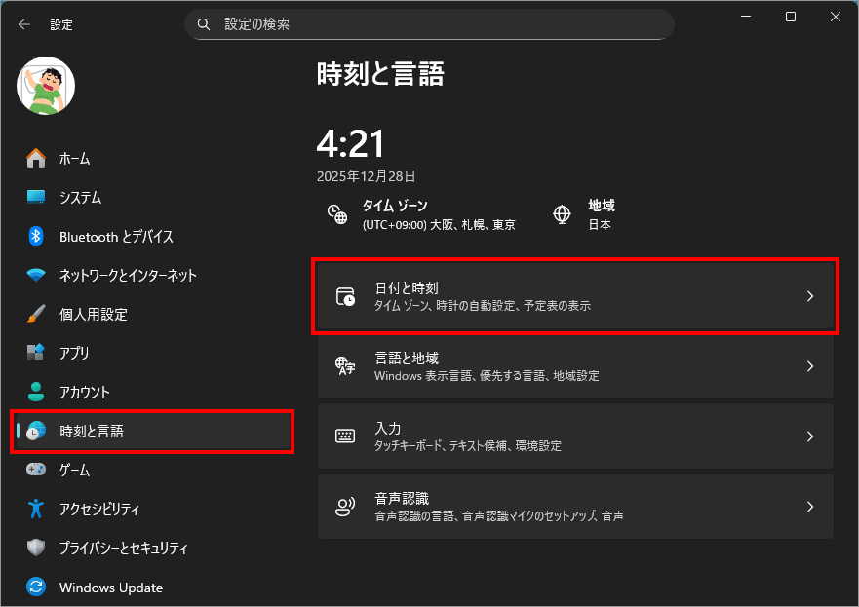
Task: Click the game controller ゲーム icon
Action: (36, 470)
